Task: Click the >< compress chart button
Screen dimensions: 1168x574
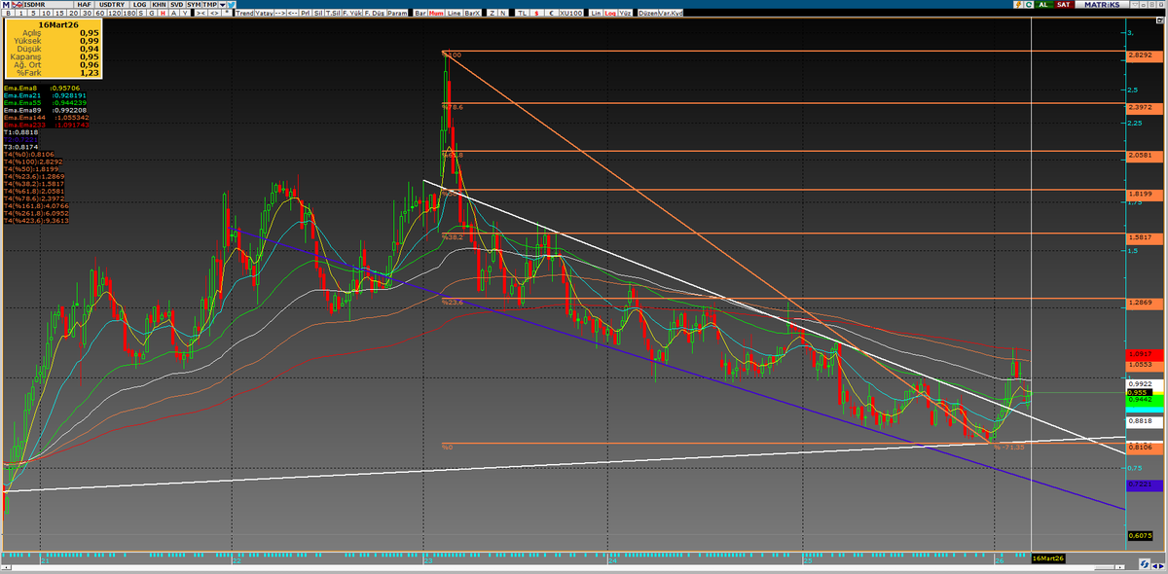Action: pyautogui.click(x=201, y=14)
